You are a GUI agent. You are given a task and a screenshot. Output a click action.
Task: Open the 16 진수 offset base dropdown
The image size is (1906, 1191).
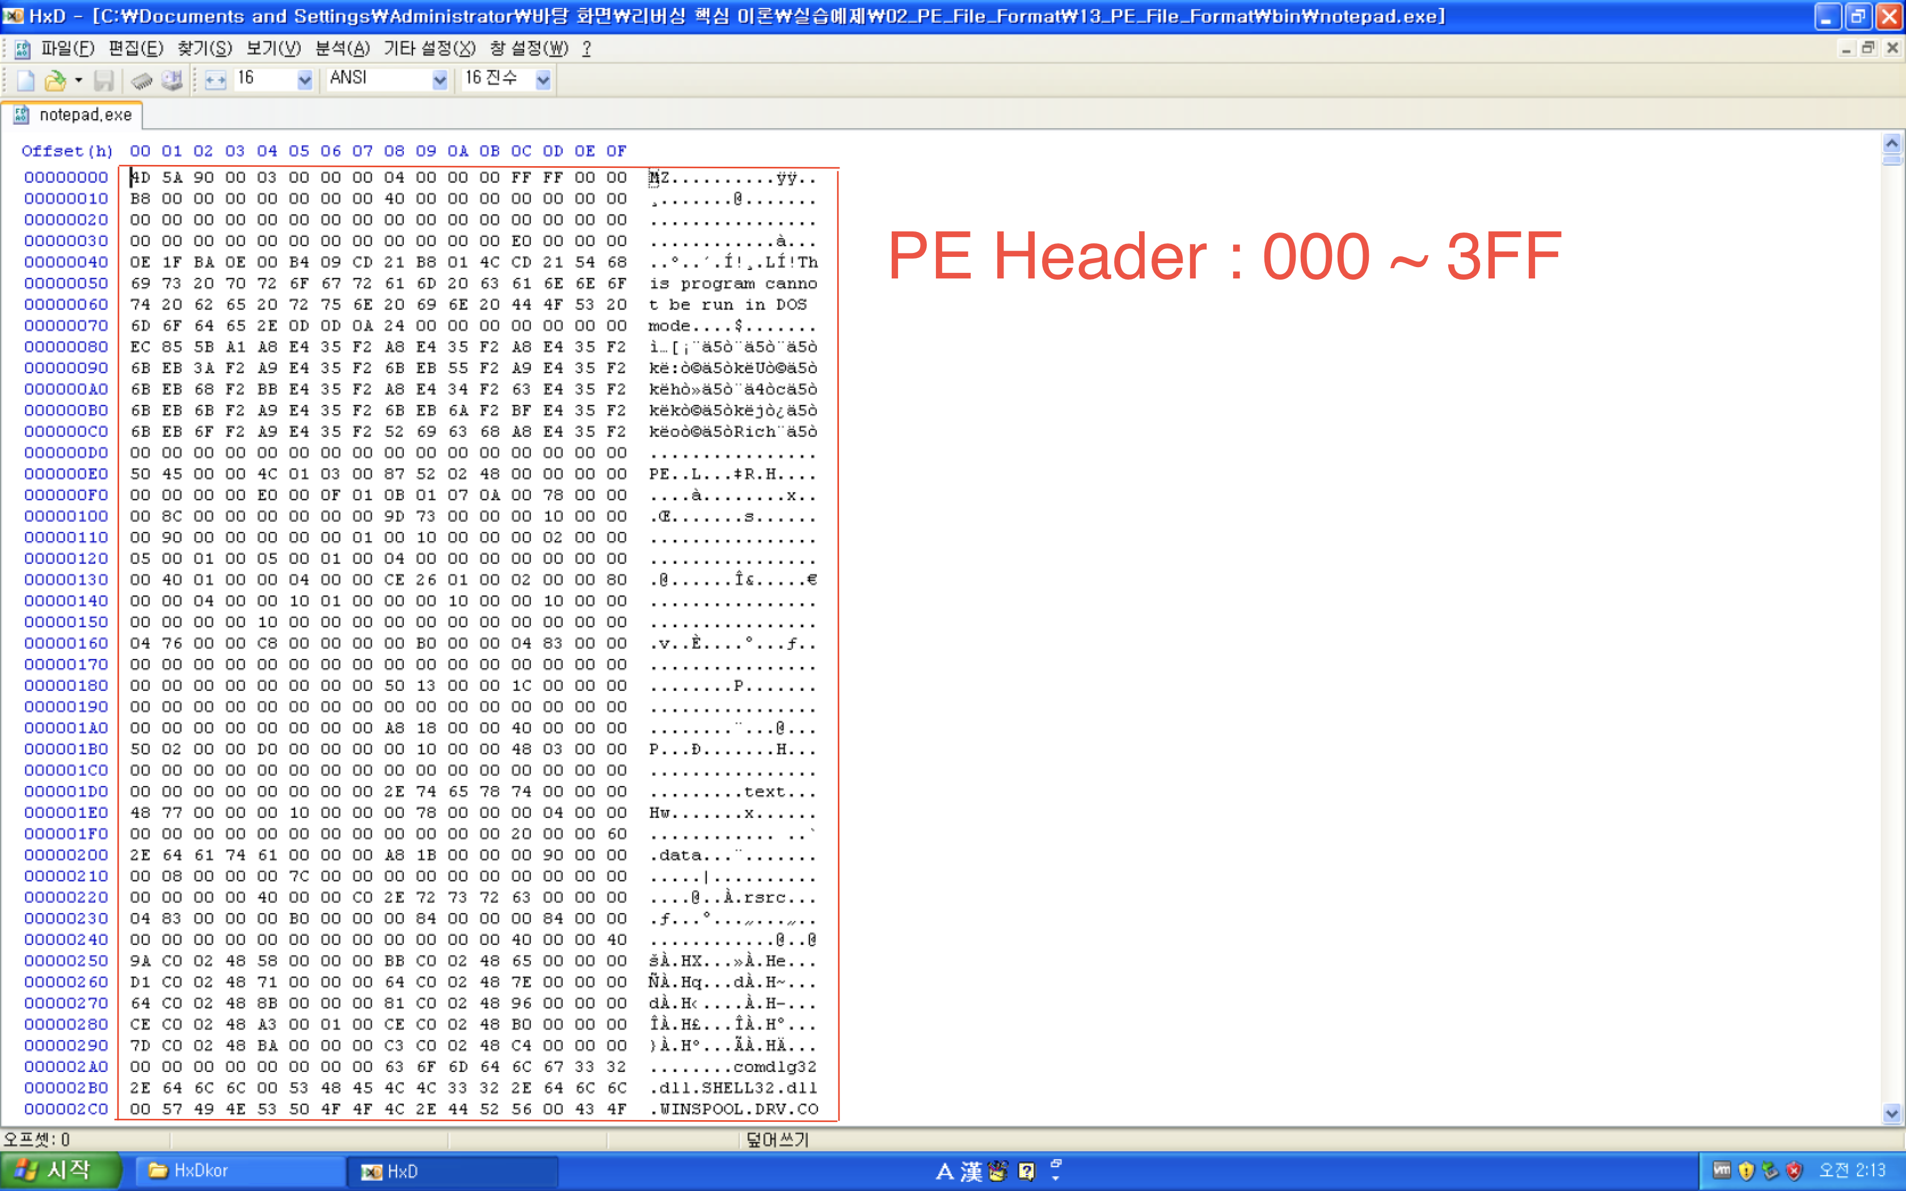click(543, 79)
